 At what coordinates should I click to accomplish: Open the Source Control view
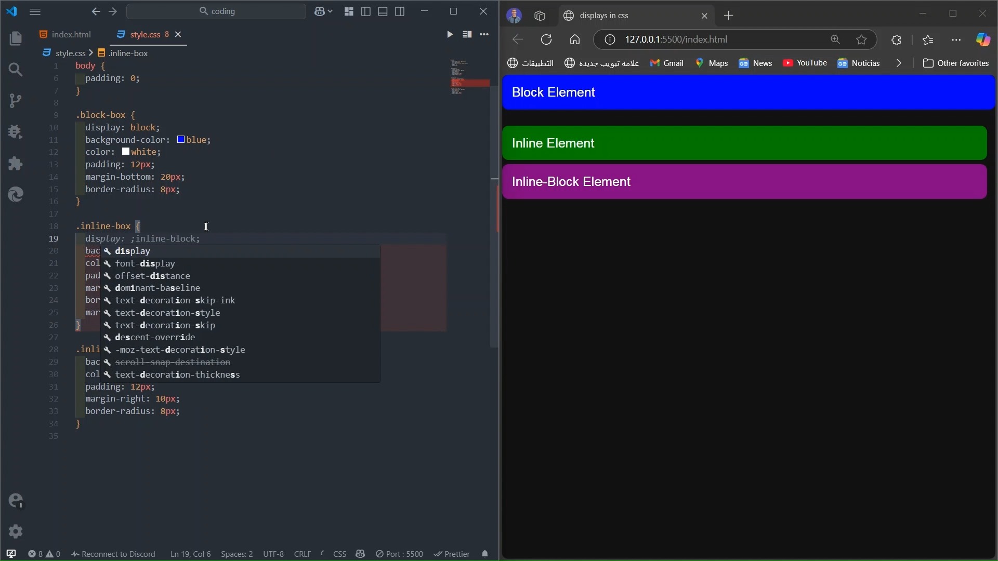tap(16, 101)
